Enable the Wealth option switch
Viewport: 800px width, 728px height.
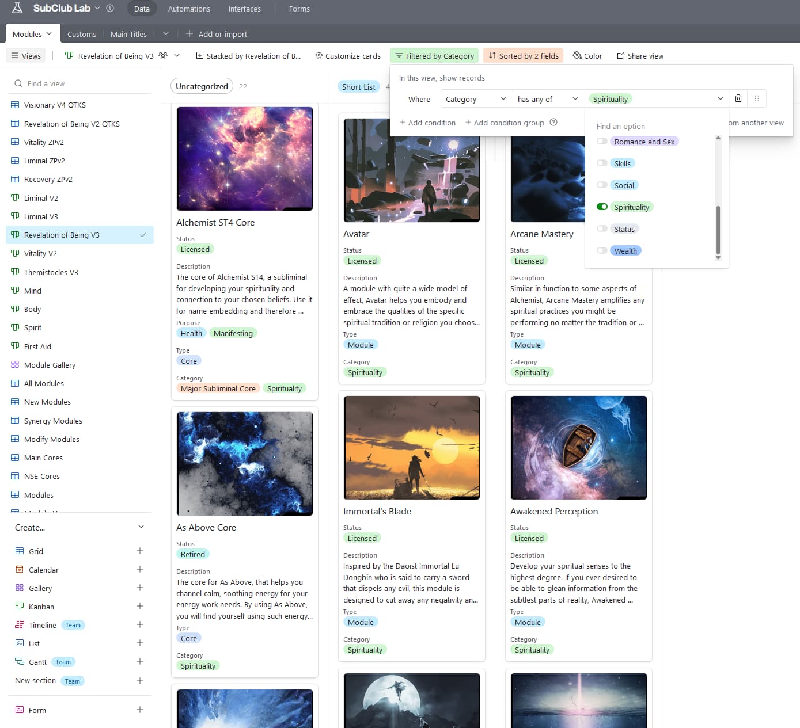pos(602,251)
